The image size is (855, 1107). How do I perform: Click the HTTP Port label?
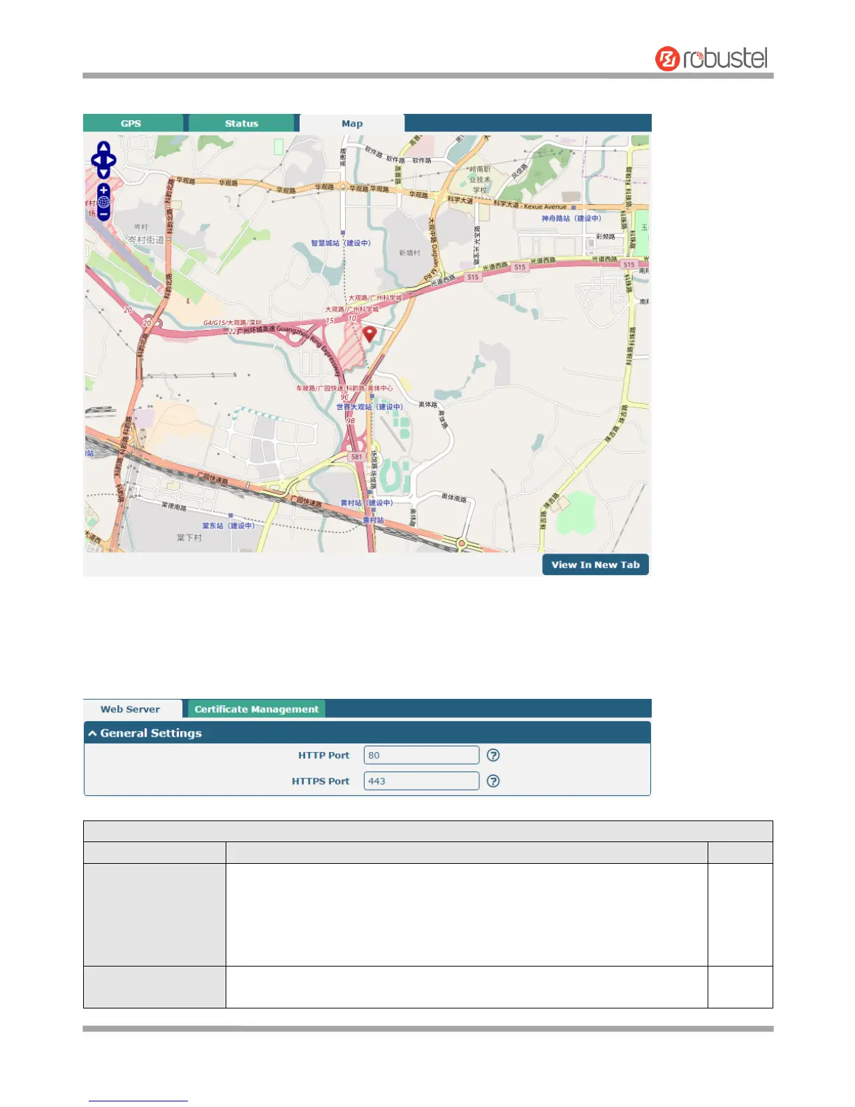point(323,755)
